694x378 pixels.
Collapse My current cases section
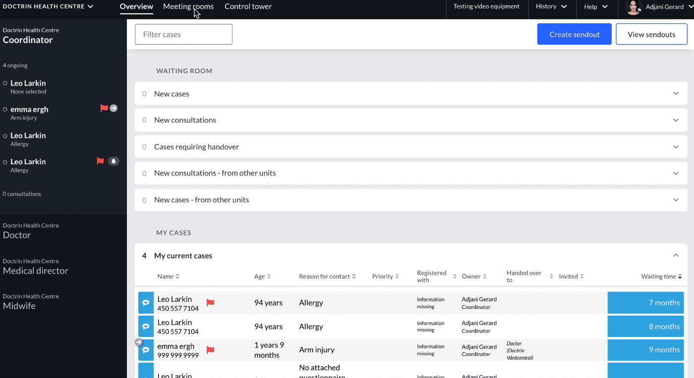676,255
